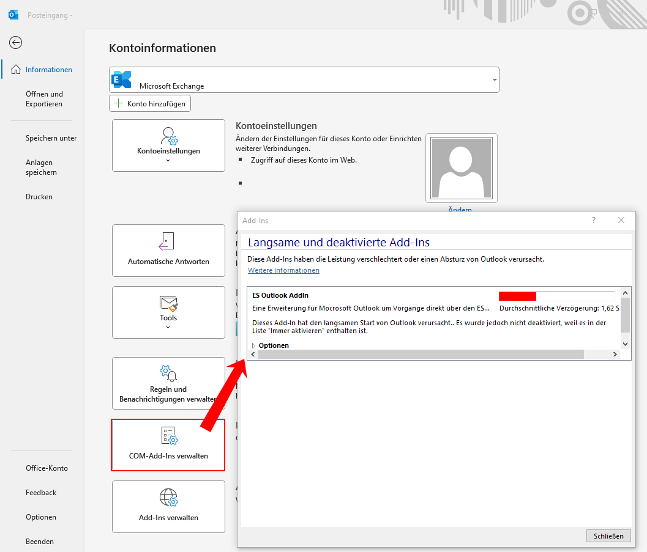This screenshot has width=647, height=552.
Task: Open Feedback page
Action: tap(41, 493)
